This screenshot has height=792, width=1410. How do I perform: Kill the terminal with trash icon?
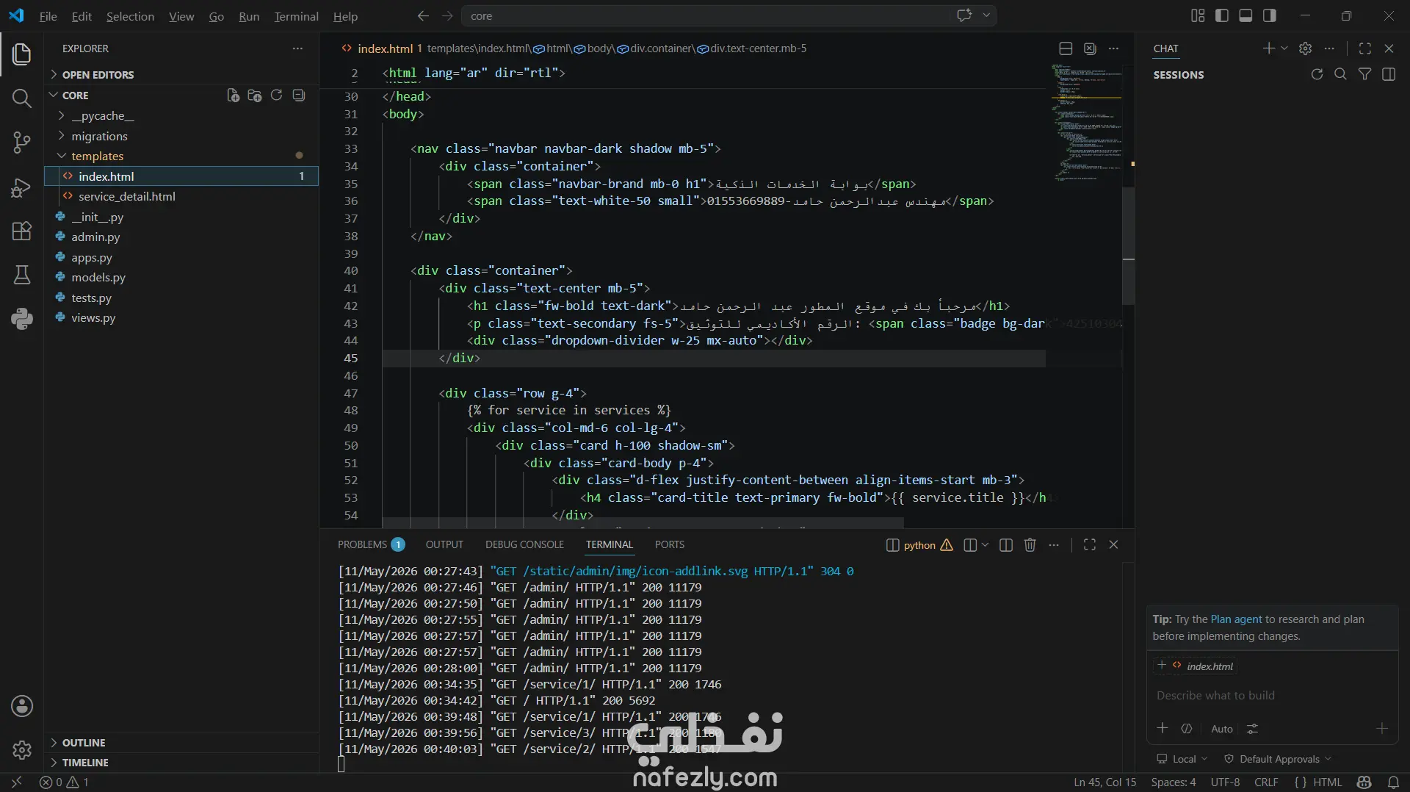pyautogui.click(x=1030, y=545)
